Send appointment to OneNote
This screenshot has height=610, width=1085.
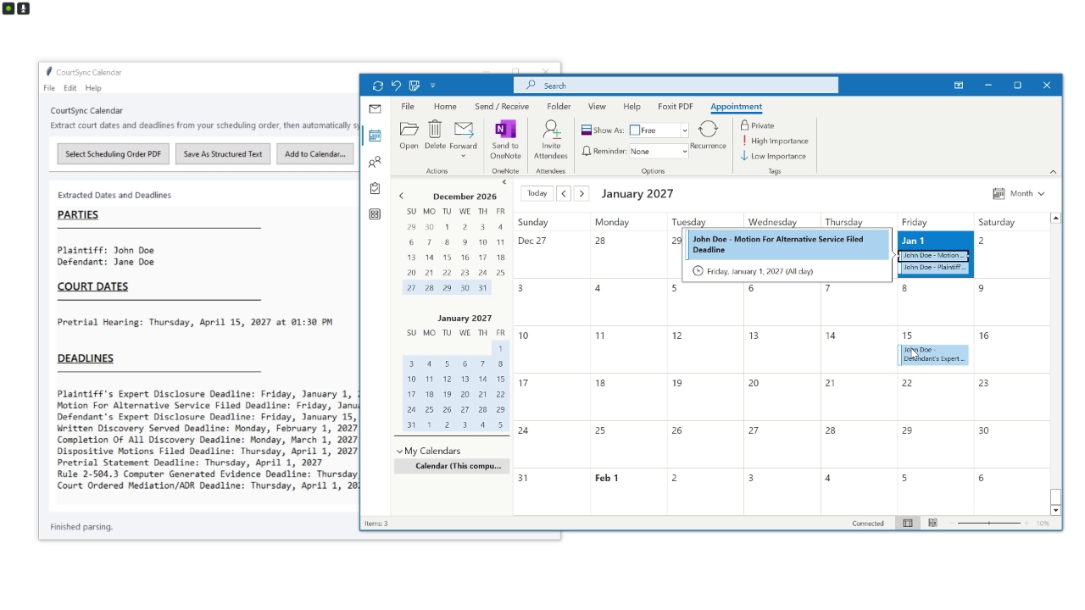(505, 139)
